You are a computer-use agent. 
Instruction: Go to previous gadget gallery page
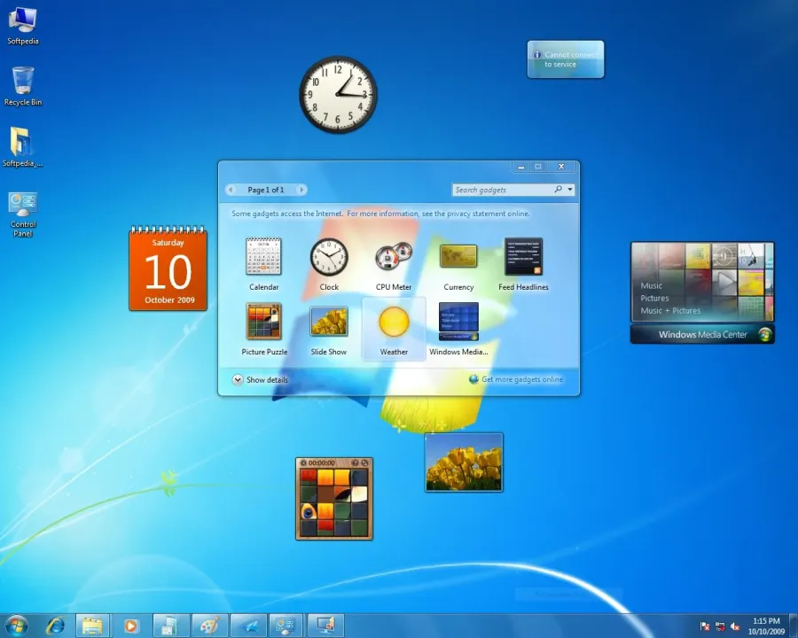(231, 190)
